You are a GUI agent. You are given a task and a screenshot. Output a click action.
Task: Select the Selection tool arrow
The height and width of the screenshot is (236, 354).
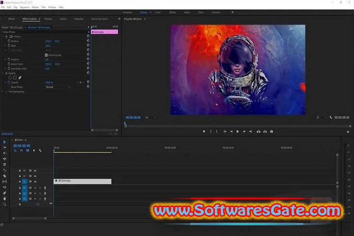(4, 142)
